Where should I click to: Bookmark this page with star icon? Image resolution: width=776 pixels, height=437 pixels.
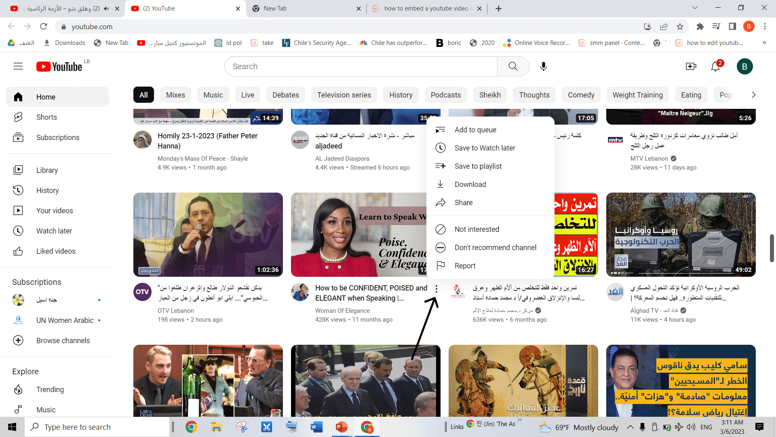(x=680, y=27)
